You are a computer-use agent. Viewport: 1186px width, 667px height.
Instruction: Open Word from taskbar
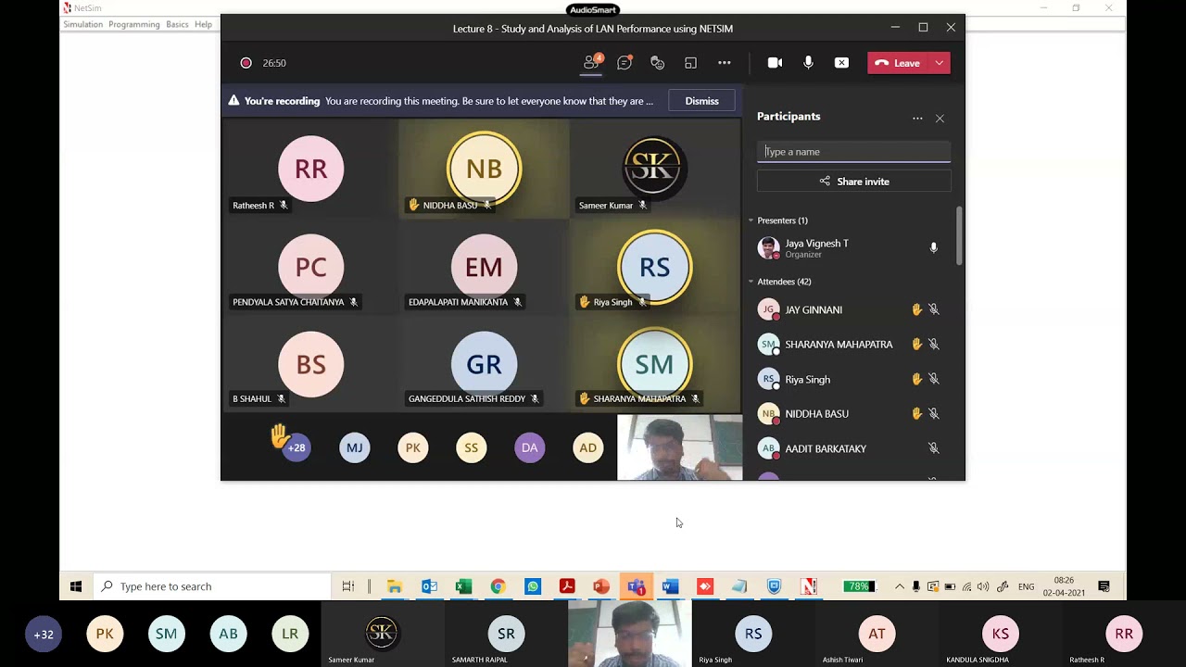click(x=671, y=586)
